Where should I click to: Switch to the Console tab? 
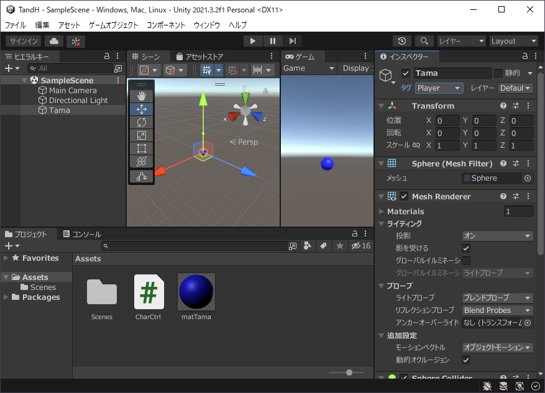point(82,234)
